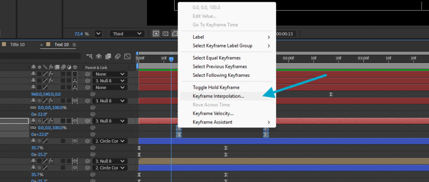Click the timeline layer search field
The height and width of the screenshot is (182, 429).
[41, 56]
